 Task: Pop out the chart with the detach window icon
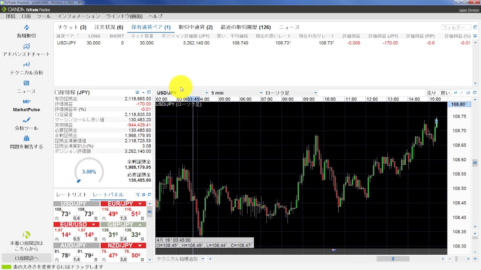475,93
